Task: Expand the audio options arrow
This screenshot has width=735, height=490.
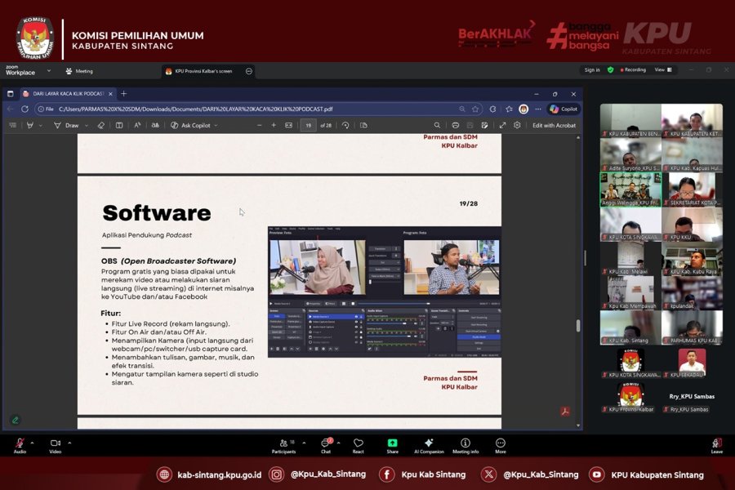Action: [34, 442]
